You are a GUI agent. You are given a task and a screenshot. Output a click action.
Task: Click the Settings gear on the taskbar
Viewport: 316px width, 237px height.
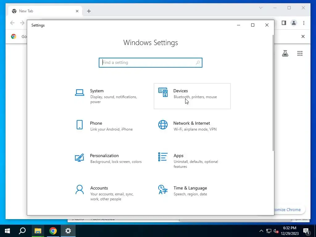68,231
